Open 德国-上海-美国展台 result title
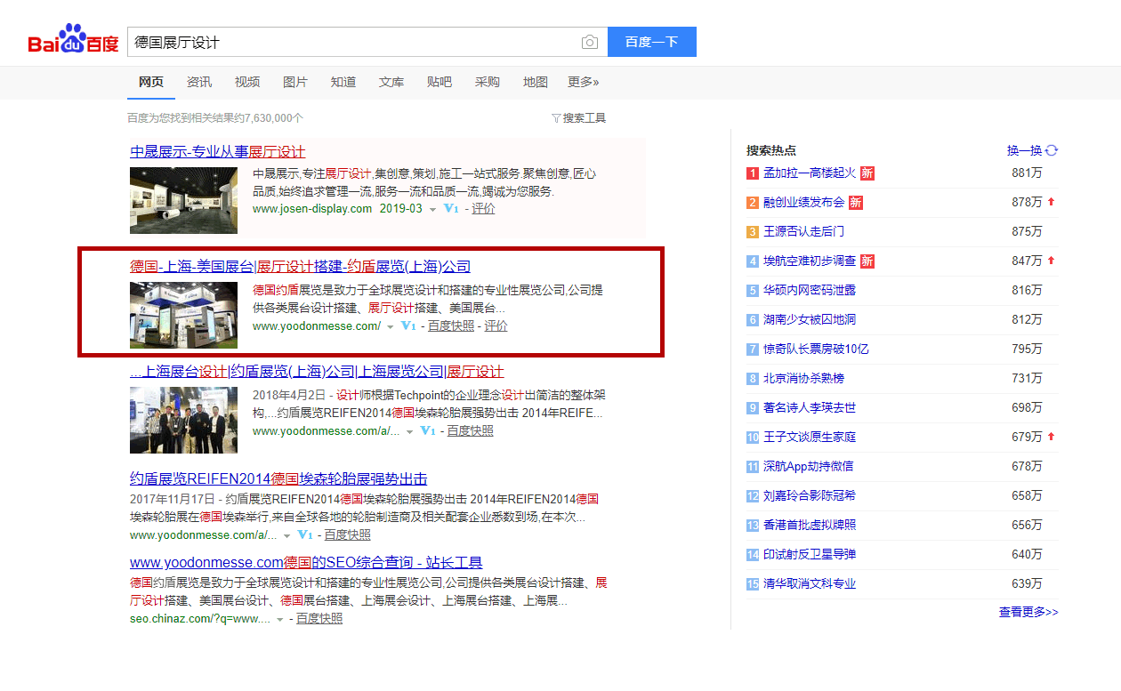Screen dimensions: 1121x691 (x=301, y=266)
